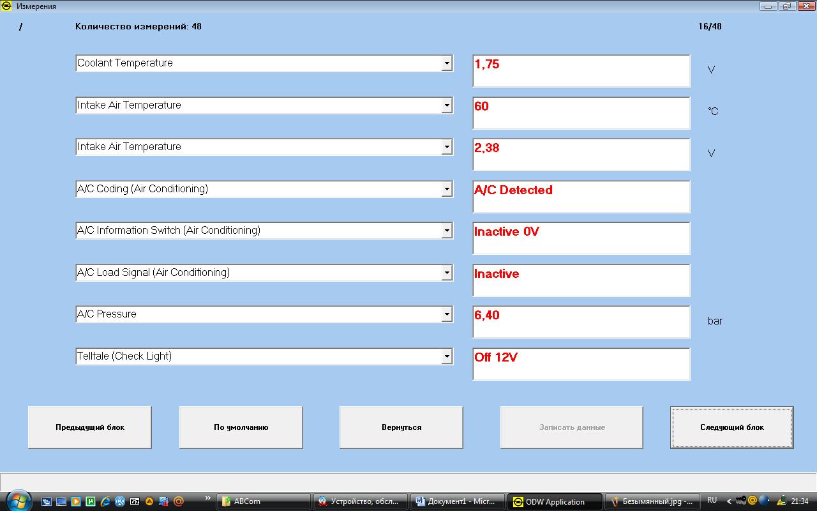This screenshot has width=831, height=511.
Task: Launch 7-Zip from quick launch bar
Action: coord(135,501)
